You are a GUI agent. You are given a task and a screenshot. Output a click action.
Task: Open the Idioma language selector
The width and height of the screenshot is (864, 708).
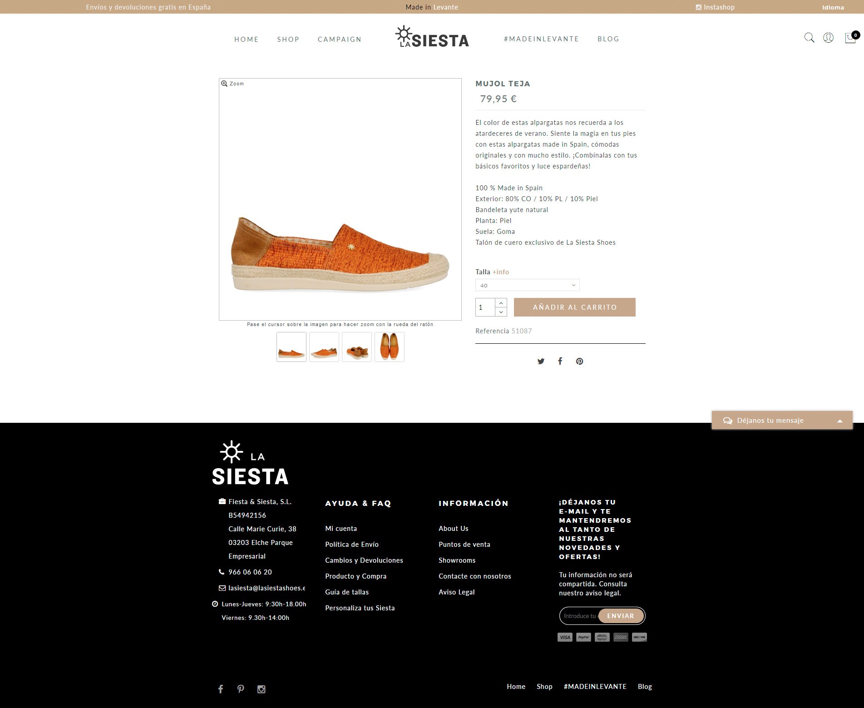tap(833, 7)
